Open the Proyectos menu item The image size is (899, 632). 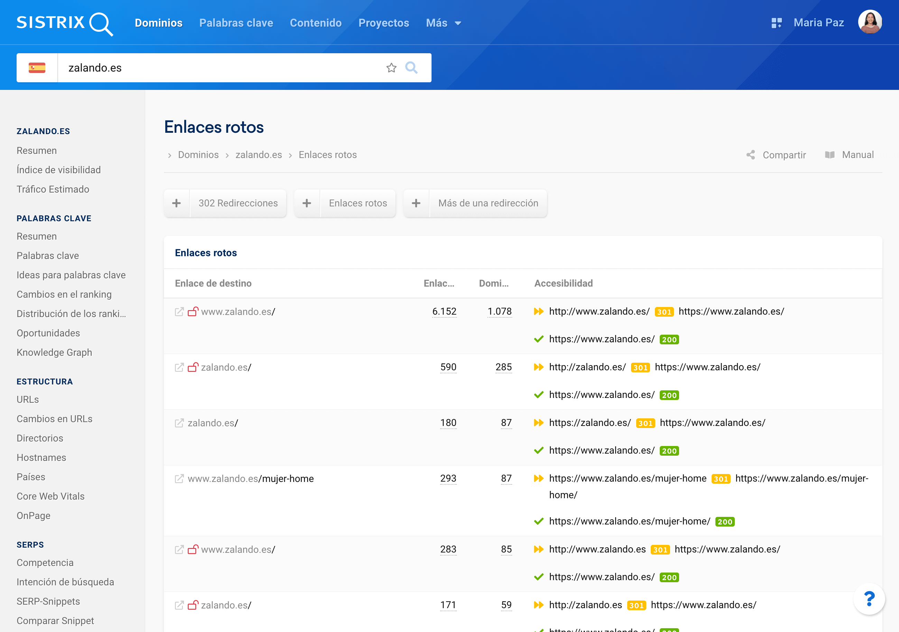pyautogui.click(x=383, y=23)
